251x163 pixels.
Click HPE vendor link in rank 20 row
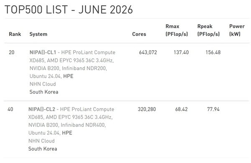pos(68,76)
